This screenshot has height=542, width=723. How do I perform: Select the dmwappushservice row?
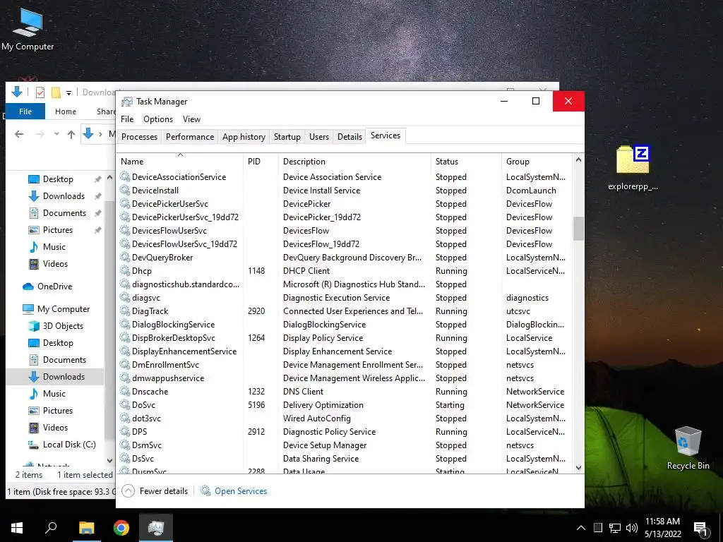coord(344,378)
